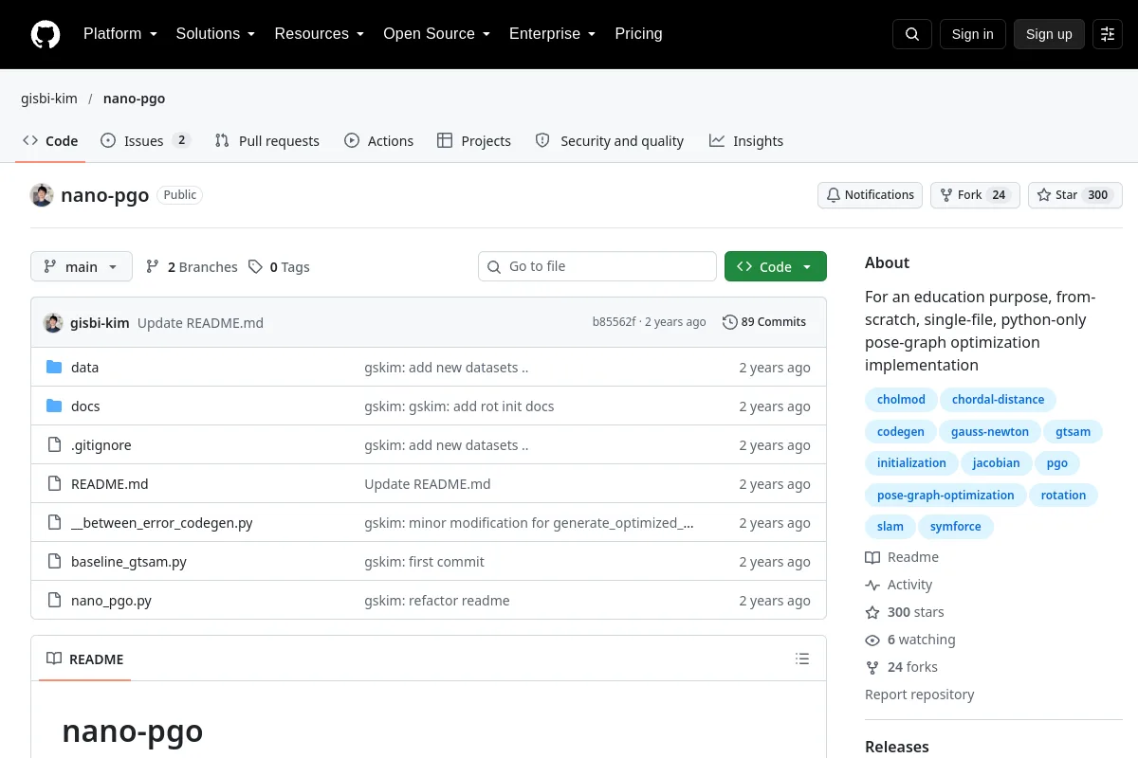This screenshot has width=1138, height=758.
Task: Open commit message 'gskim: first commit'
Action: (424, 562)
